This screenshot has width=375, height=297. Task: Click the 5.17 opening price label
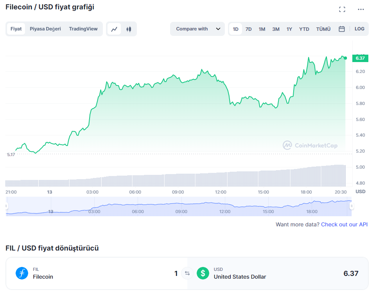point(11,155)
